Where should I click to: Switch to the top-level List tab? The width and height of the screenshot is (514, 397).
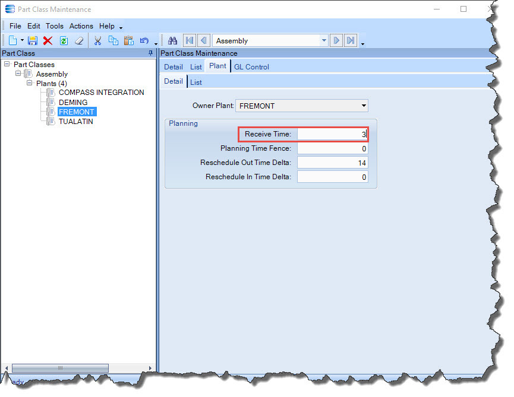(x=195, y=67)
